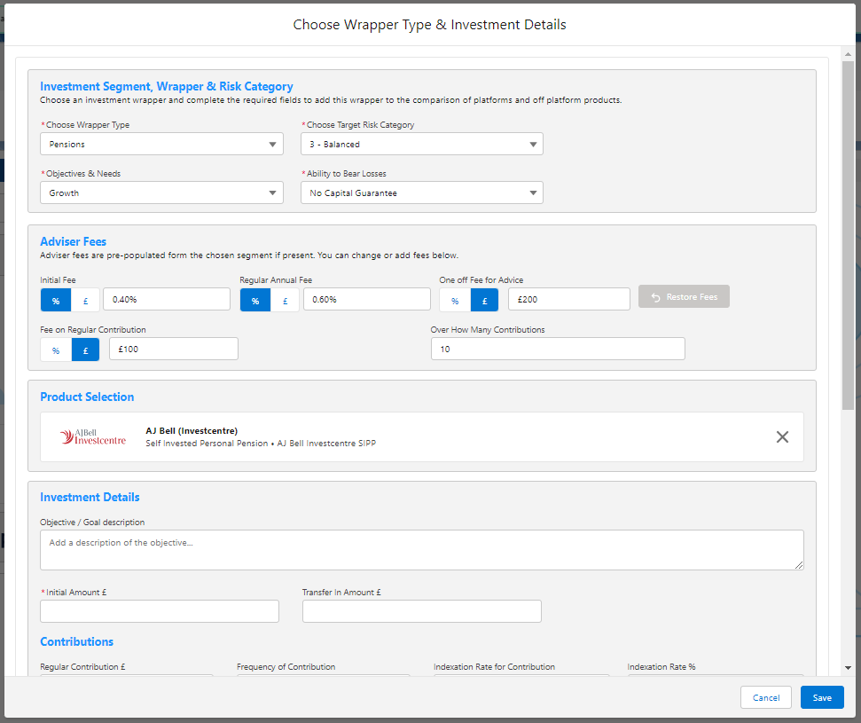Click the Regular Contribution £ label
The width and height of the screenshot is (861, 723).
(x=82, y=666)
